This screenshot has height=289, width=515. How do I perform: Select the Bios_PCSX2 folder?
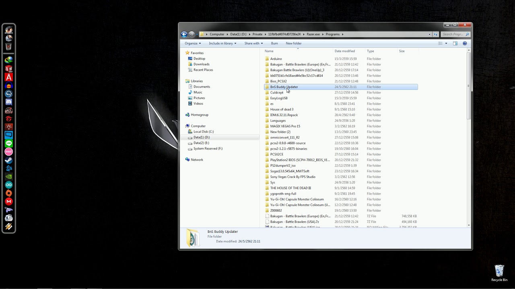[x=341, y=81]
